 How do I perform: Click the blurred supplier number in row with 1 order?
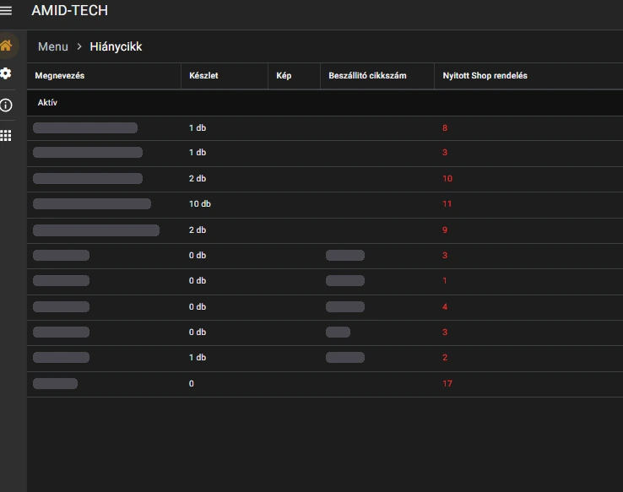345,281
